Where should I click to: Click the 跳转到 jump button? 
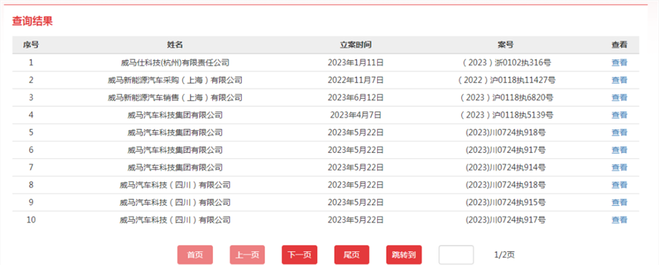(x=404, y=255)
